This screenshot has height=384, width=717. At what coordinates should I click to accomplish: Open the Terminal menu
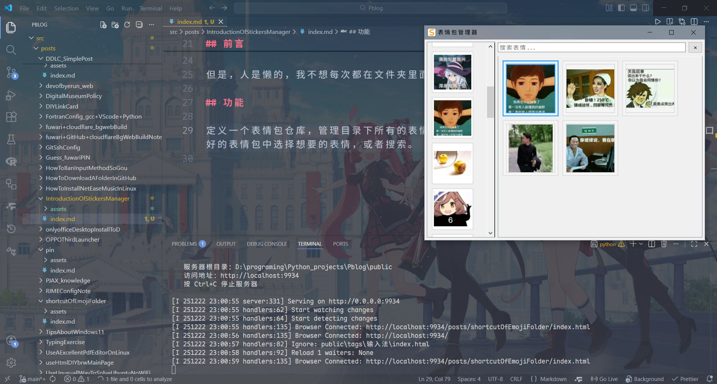click(x=151, y=8)
